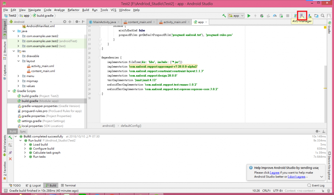This screenshot has width=334, height=195.
Task: Click the Search Everywhere magnifier icon
Action: pos(323,16)
